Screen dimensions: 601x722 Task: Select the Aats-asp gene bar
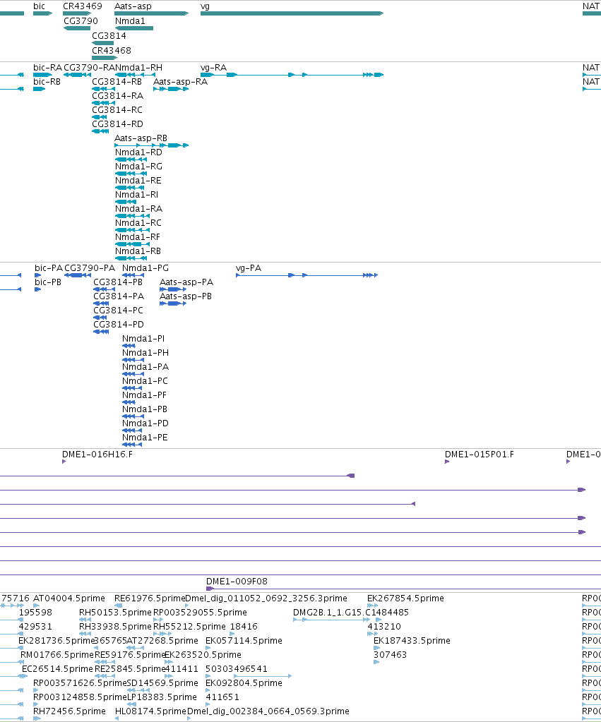(x=152, y=13)
